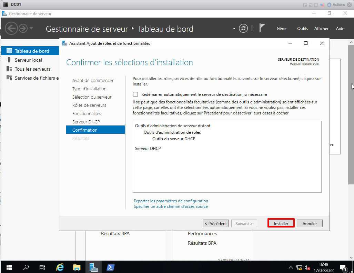Click the taskbar search magnifier icon

tap(26, 267)
